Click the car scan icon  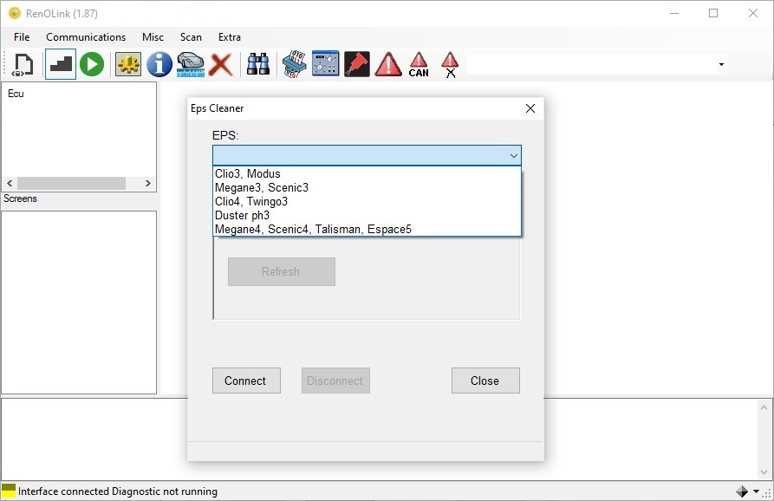click(x=191, y=64)
